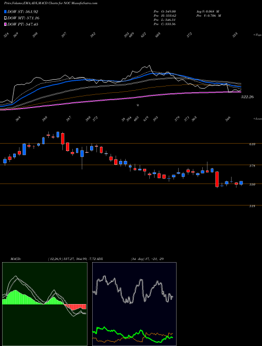Click the 619 lows label

(146, 120)
